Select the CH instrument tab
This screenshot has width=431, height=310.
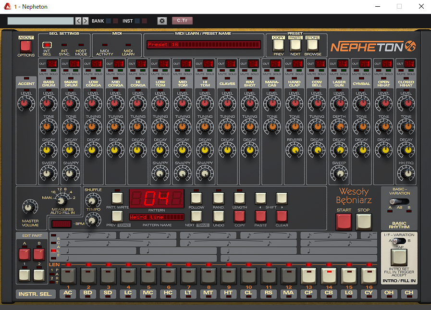(x=409, y=293)
